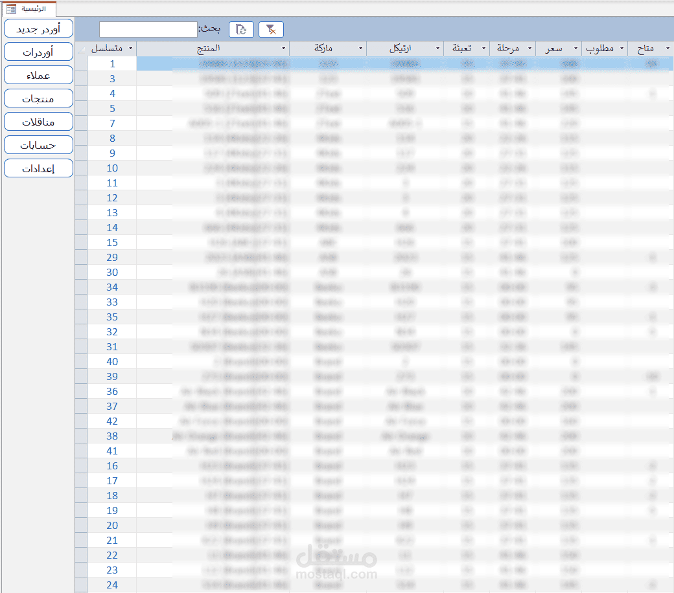Screen dimensions: 674x593
Task: Expand the ماركة column dropdown arrow
Action: pyautogui.click(x=360, y=49)
